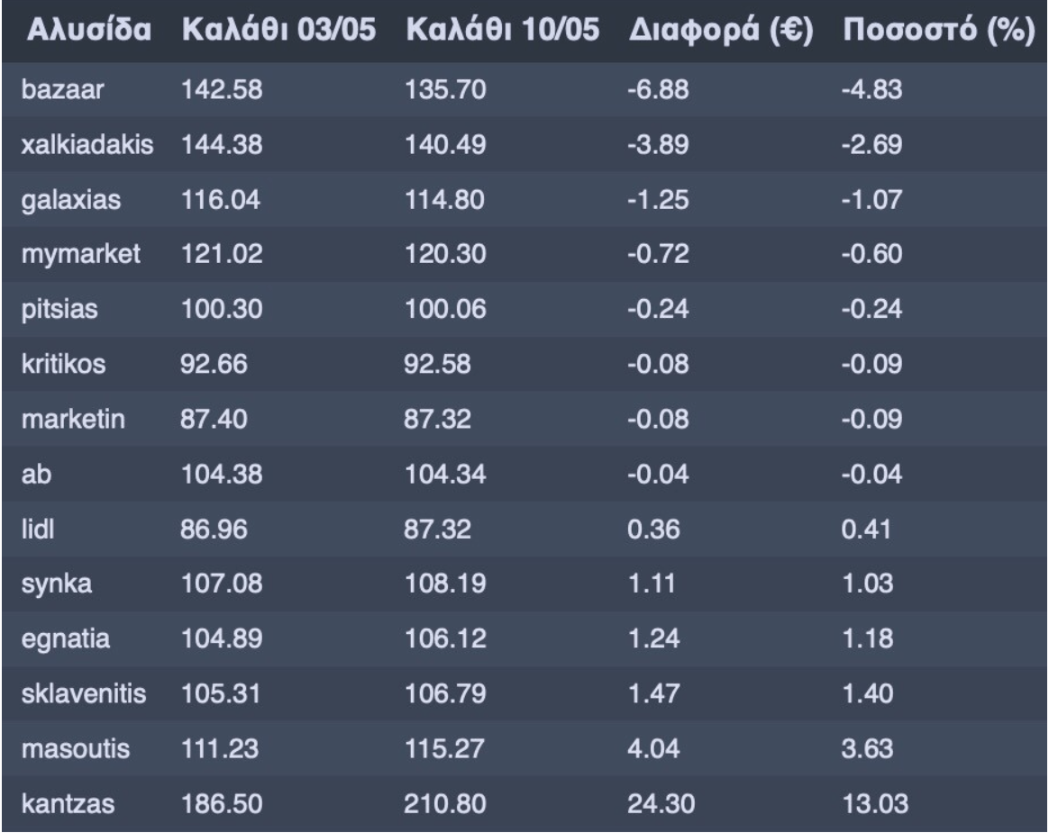Click the Καλάθι 10/05 column header
The height and width of the screenshot is (833, 1049).
(503, 30)
